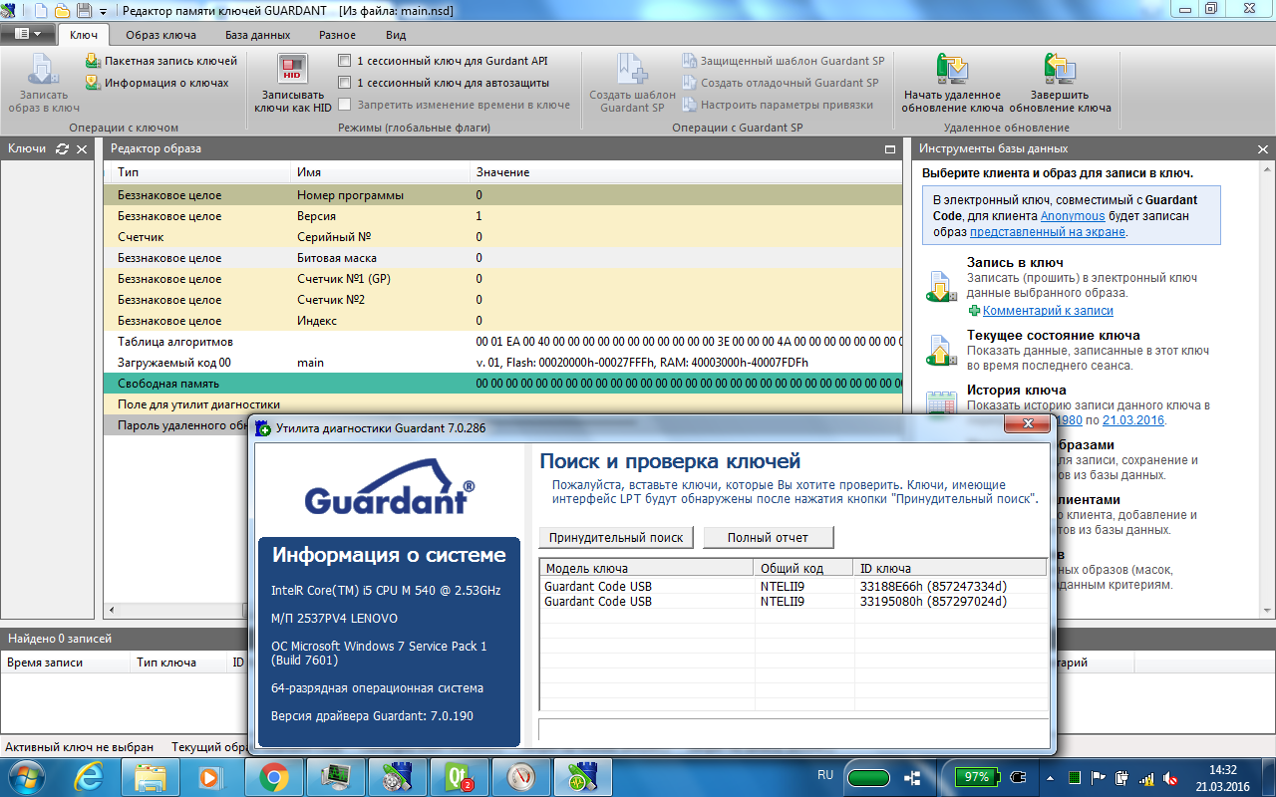The width and height of the screenshot is (1276, 797).
Task: Click the Записывать ключи как HID icon
Action: (x=292, y=69)
